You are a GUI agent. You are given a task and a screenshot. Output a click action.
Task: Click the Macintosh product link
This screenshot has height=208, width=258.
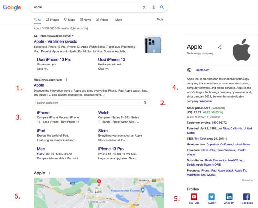point(193,175)
